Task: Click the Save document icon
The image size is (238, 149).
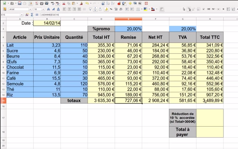Action: [x=20, y=3]
